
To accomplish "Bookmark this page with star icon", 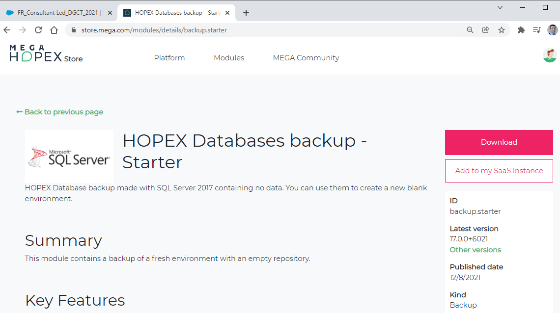I will 502,30.
